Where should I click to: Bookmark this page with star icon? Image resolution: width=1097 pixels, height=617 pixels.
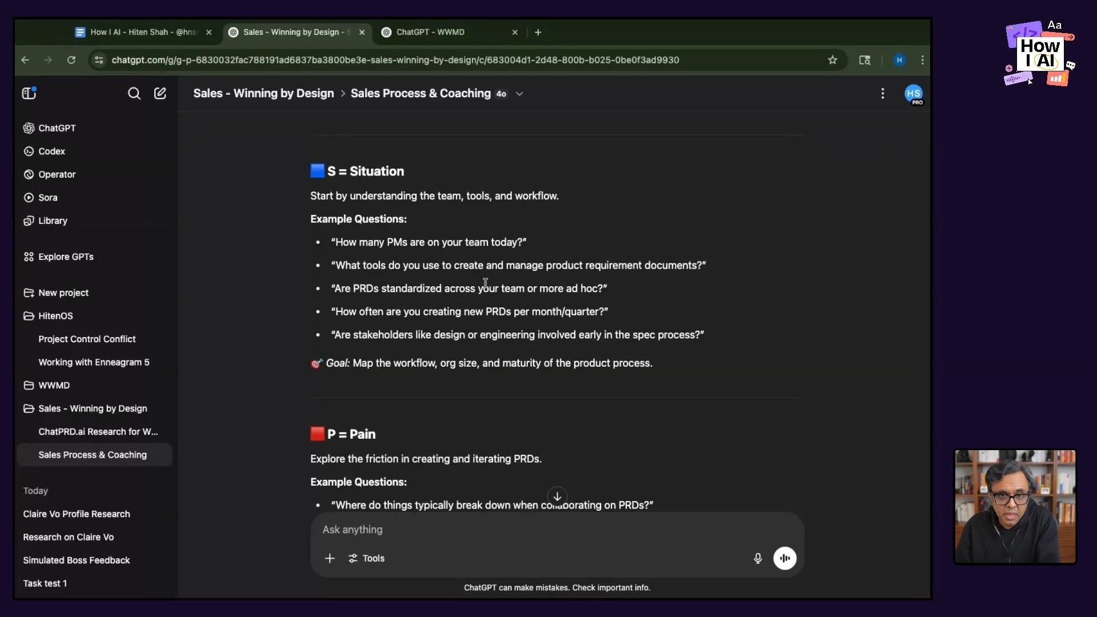tap(832, 60)
